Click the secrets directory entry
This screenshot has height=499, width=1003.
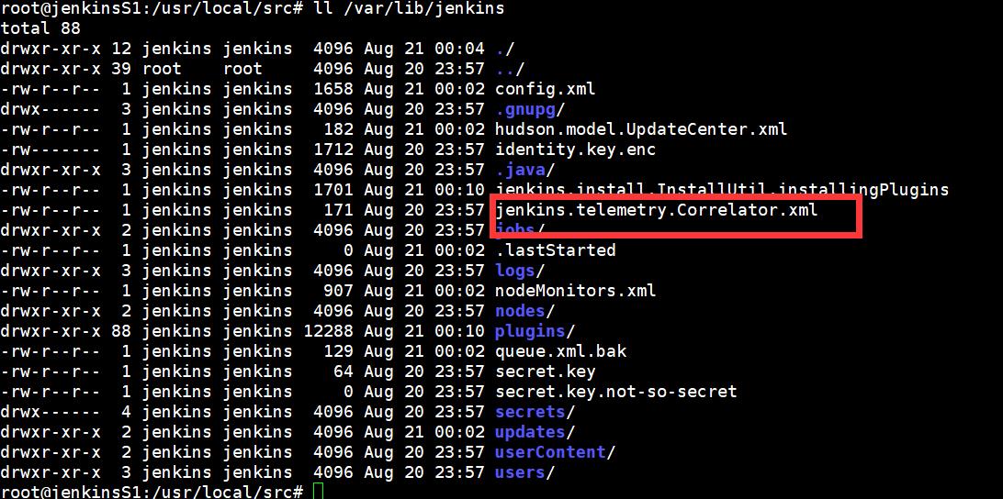click(535, 412)
